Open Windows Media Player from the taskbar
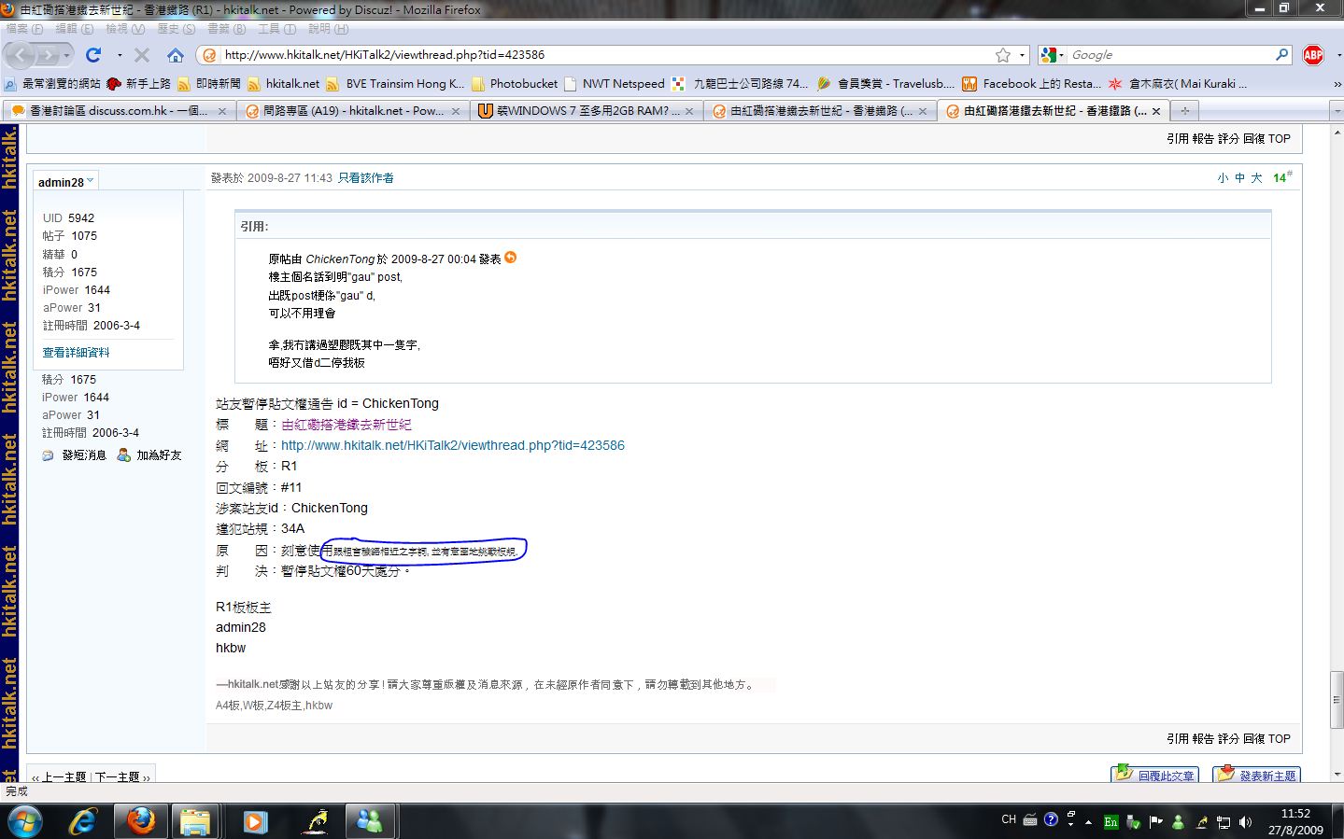This screenshot has width=1344, height=839. point(255,821)
